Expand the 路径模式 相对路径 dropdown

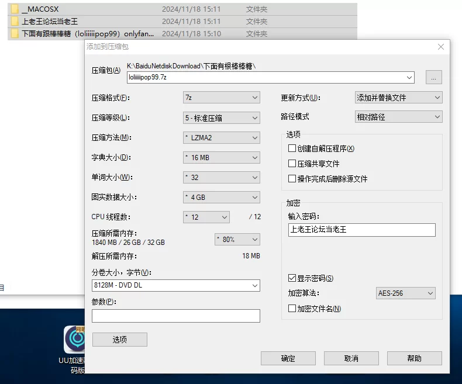pyautogui.click(x=398, y=117)
